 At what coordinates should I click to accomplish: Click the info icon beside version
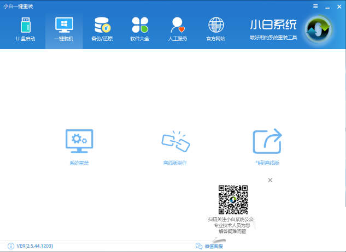(10, 246)
